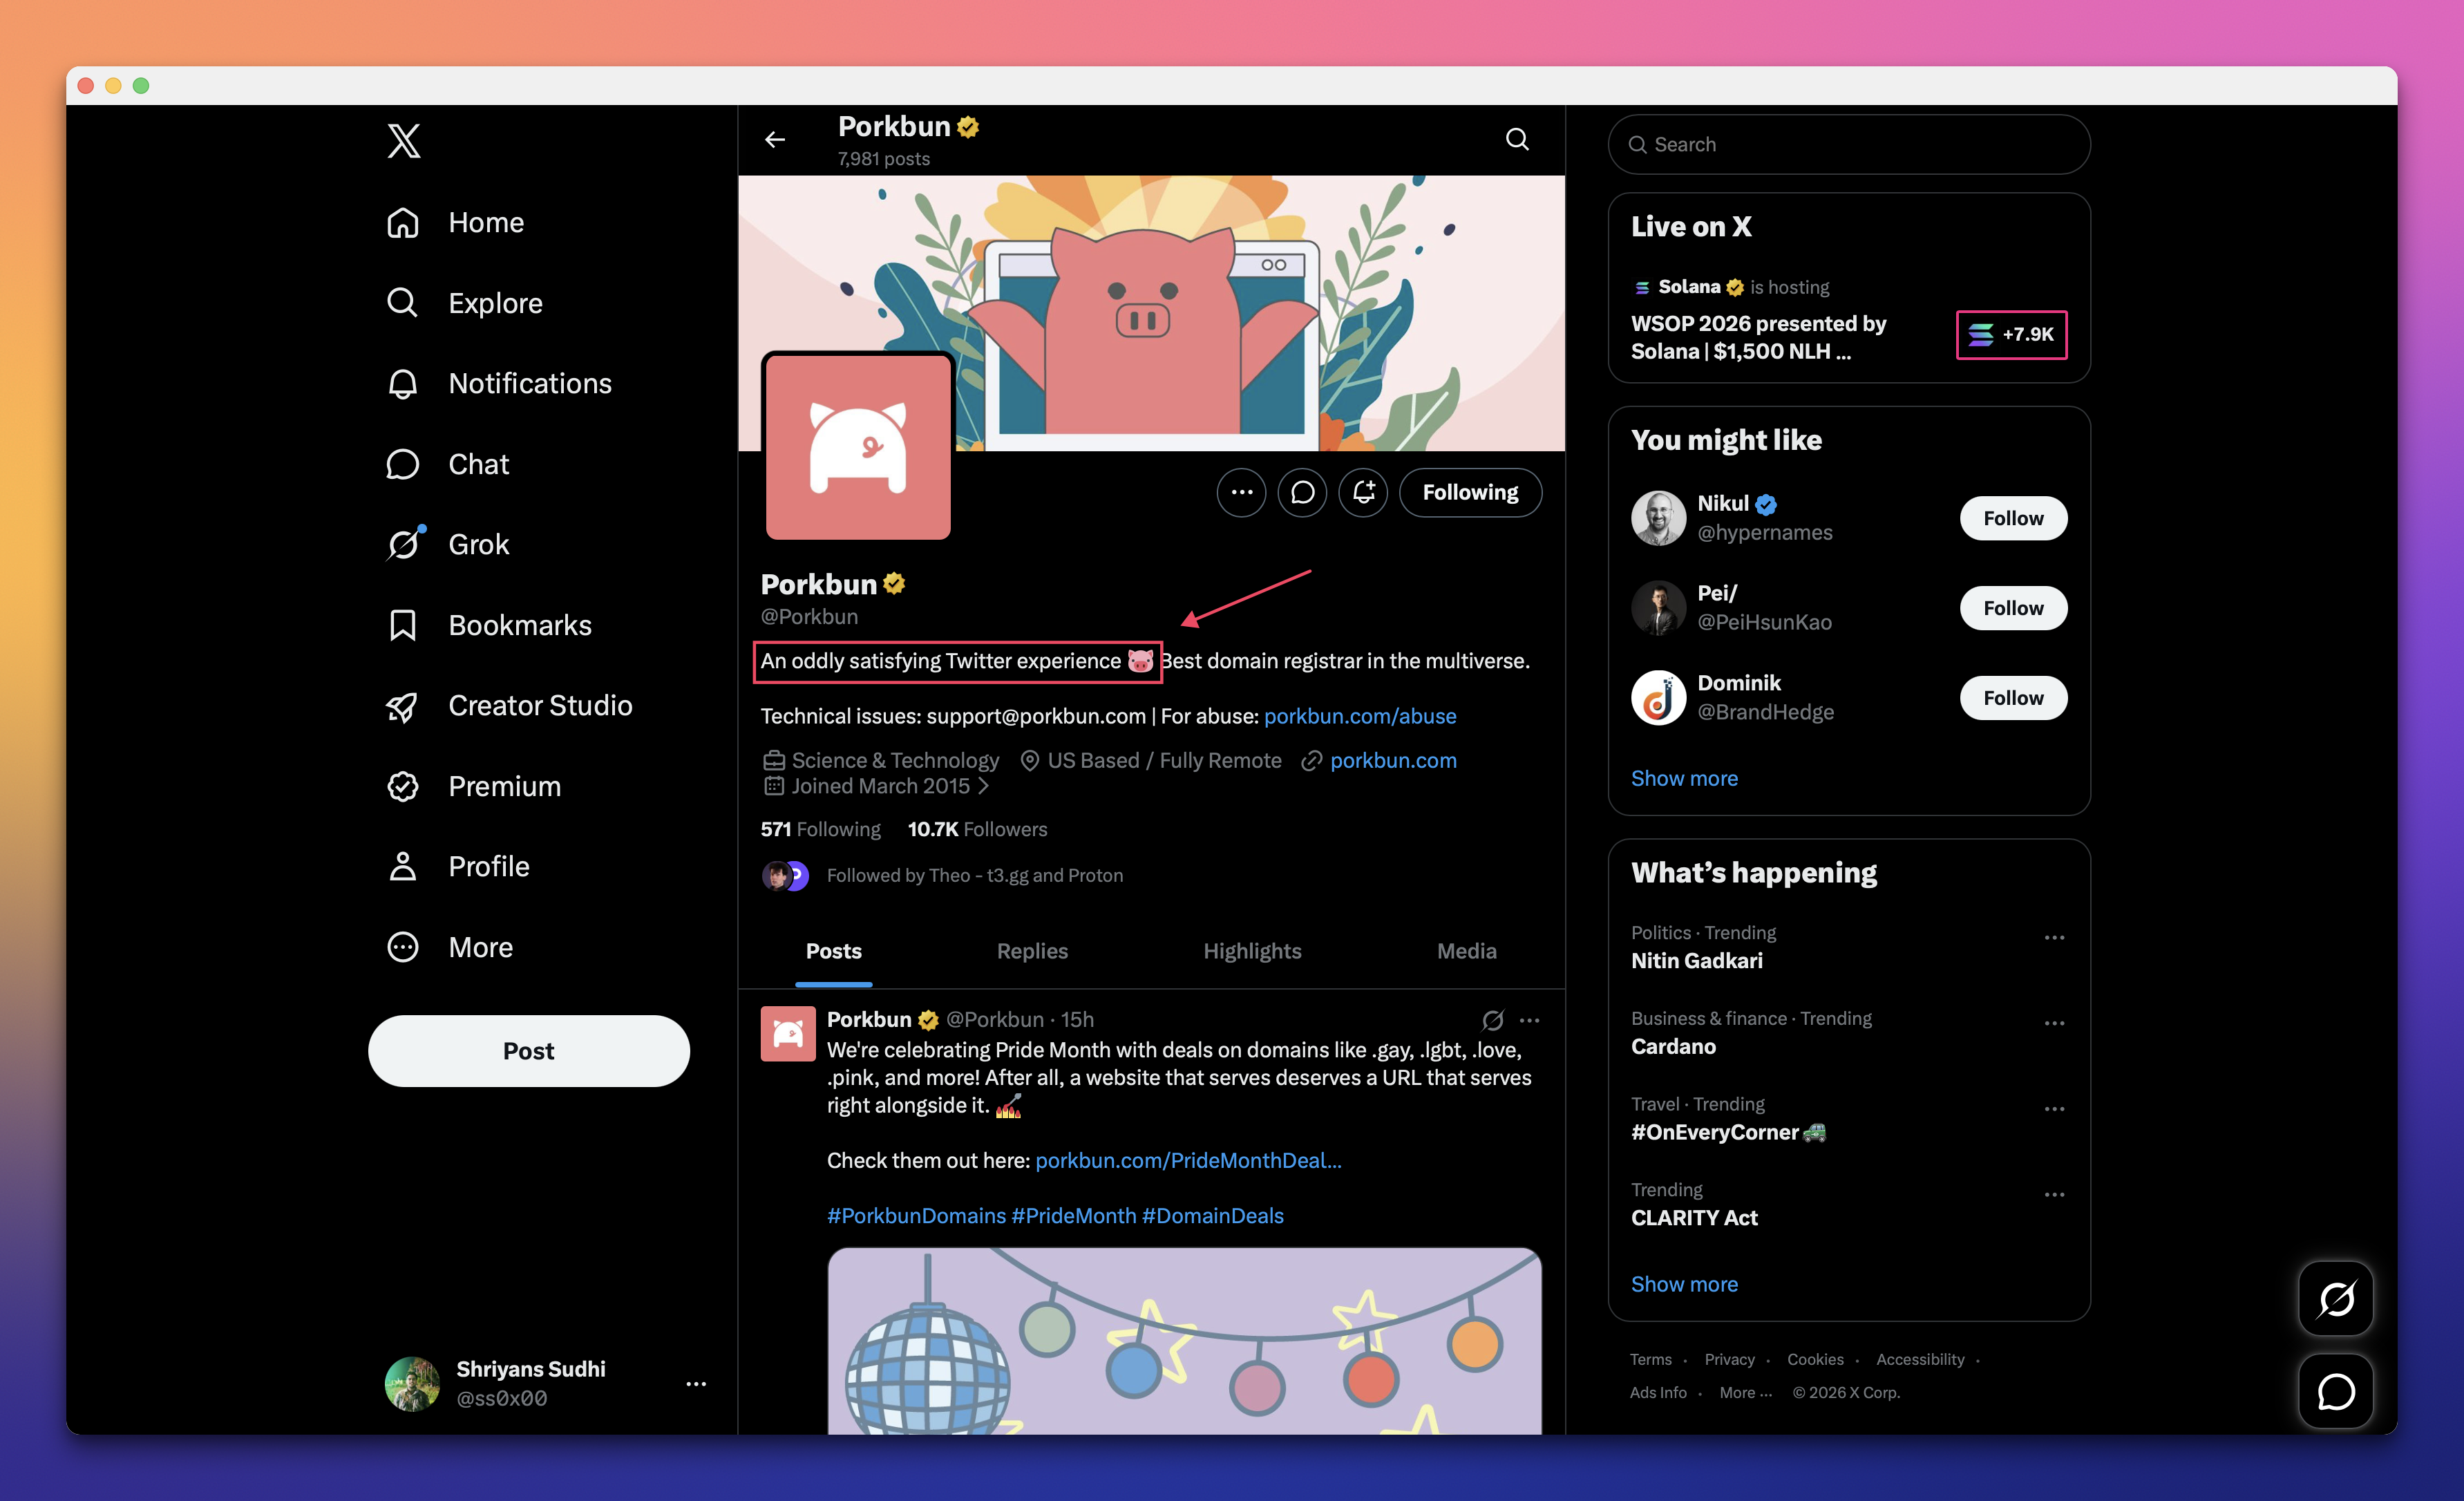Open the Cardano trending topic
This screenshot has width=2464, height=1501.
[1673, 1046]
